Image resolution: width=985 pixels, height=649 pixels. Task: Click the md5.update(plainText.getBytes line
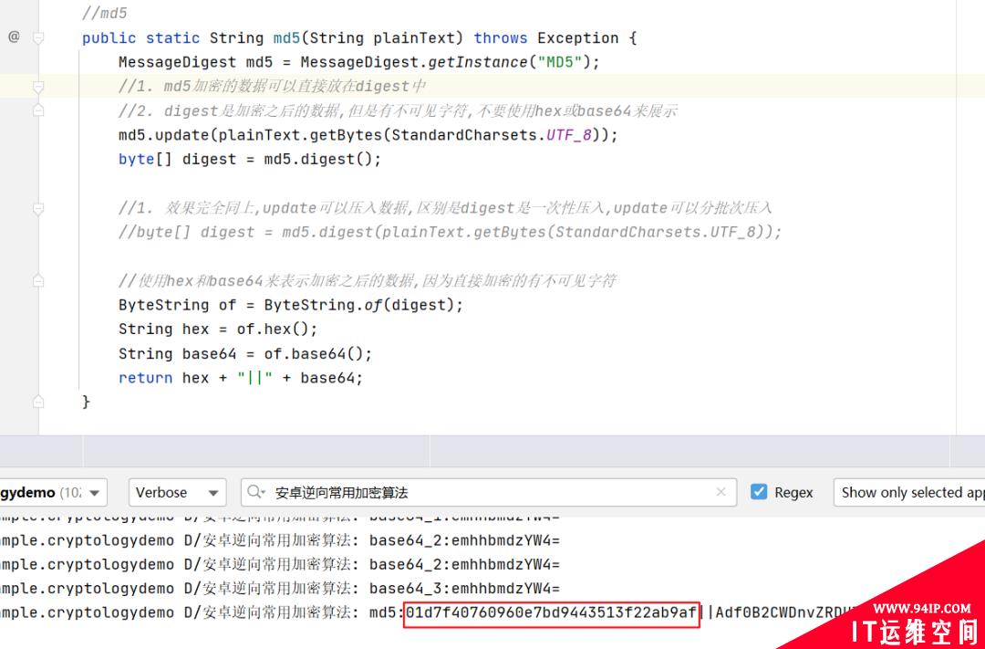click(x=368, y=135)
